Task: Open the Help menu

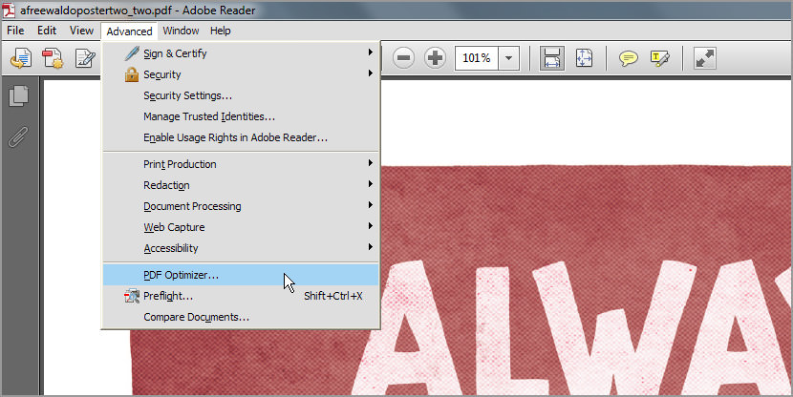Action: pyautogui.click(x=221, y=31)
